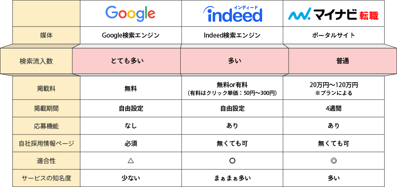Click the マイナビ転職 logo
Screen dimensions: 397x187
point(333,15)
